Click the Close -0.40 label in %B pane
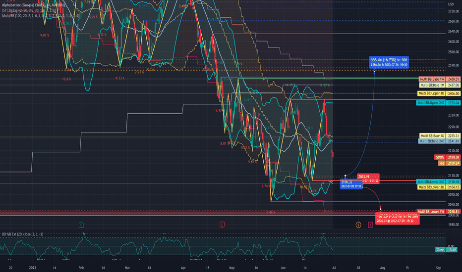 [x=446, y=250]
